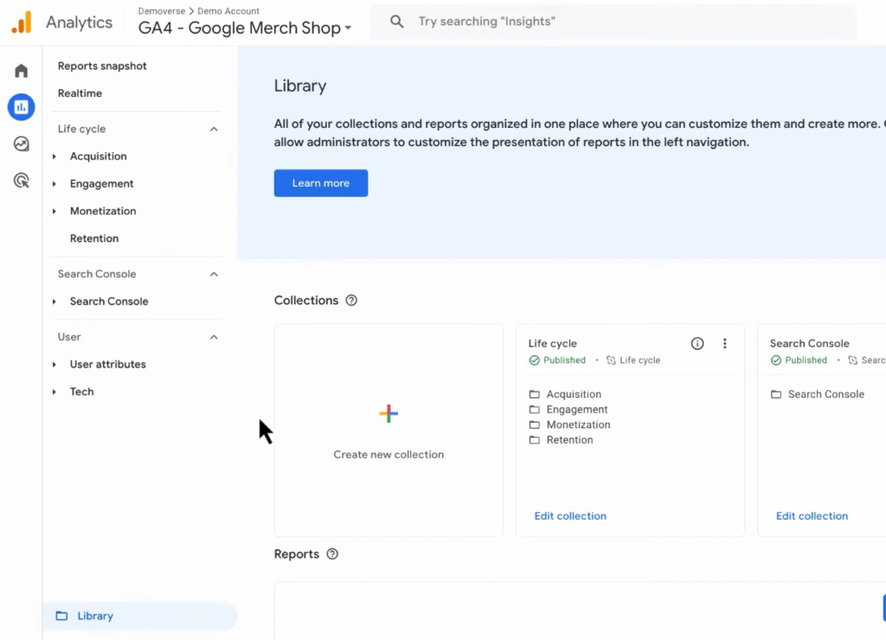Open the Explore icon in left rail
The image size is (886, 640).
pos(22,144)
